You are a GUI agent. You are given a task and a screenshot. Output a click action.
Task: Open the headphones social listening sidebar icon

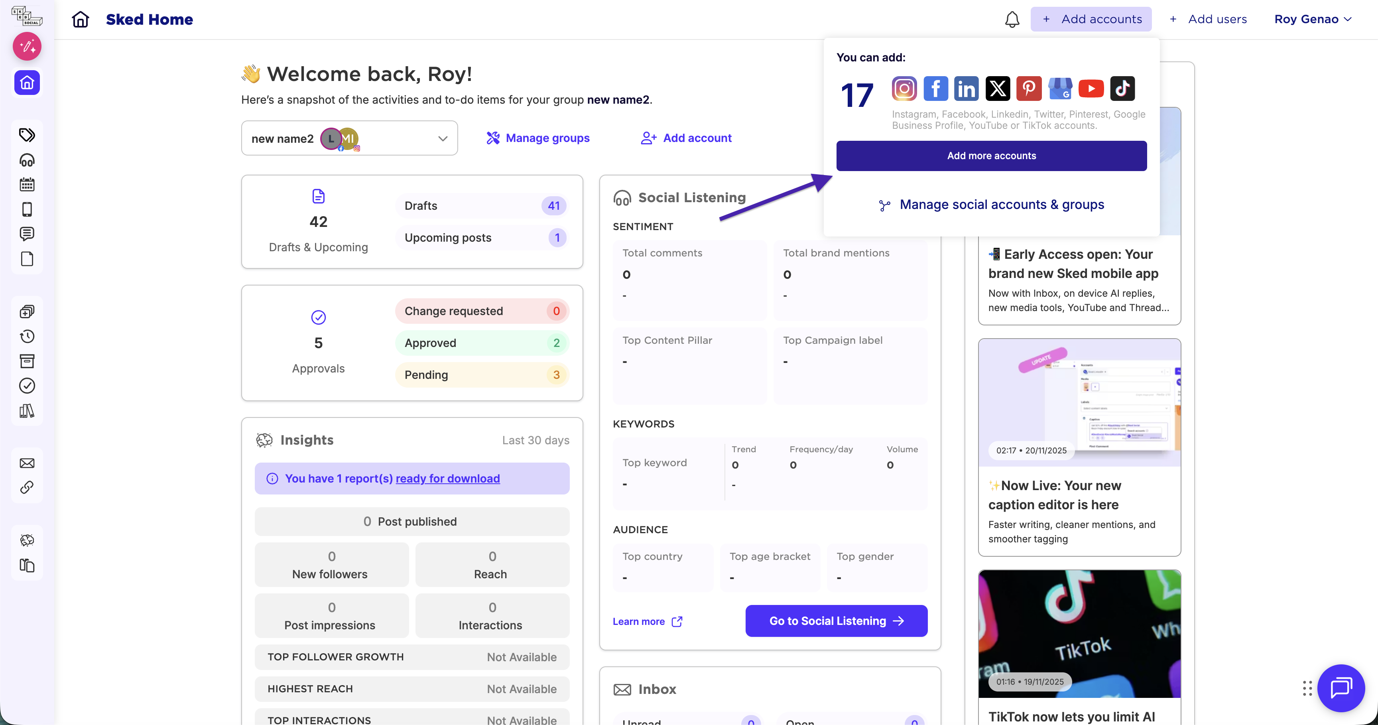click(x=27, y=160)
